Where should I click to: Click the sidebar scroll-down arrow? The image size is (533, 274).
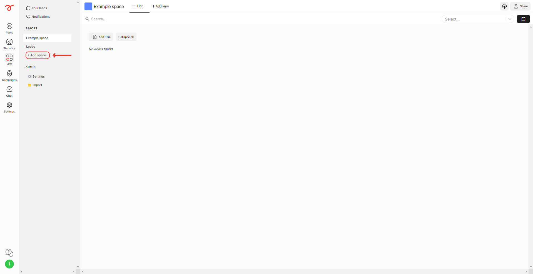tap(78, 267)
